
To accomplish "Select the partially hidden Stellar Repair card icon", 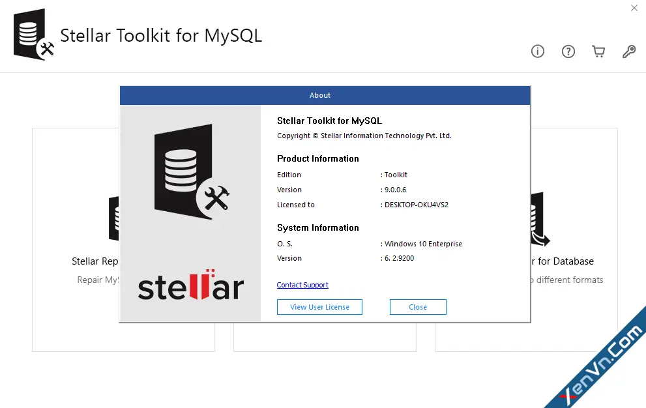I will 113,218.
